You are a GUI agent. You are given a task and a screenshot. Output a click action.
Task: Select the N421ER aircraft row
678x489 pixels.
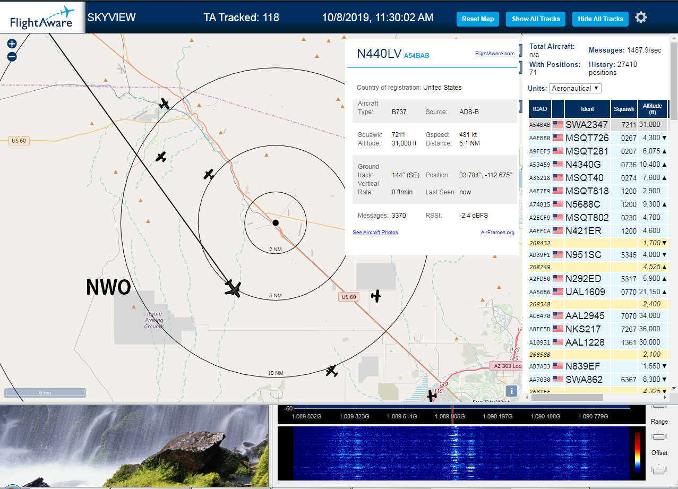598,231
